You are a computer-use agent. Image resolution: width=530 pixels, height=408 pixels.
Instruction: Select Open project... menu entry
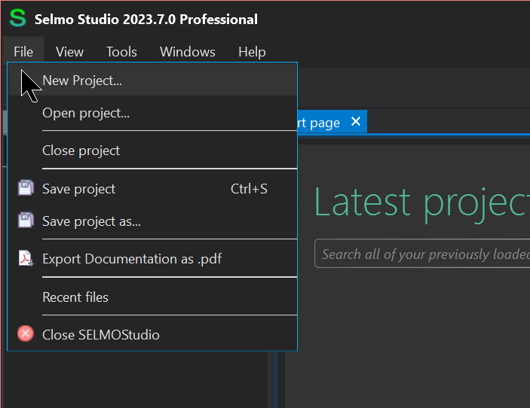click(152, 113)
